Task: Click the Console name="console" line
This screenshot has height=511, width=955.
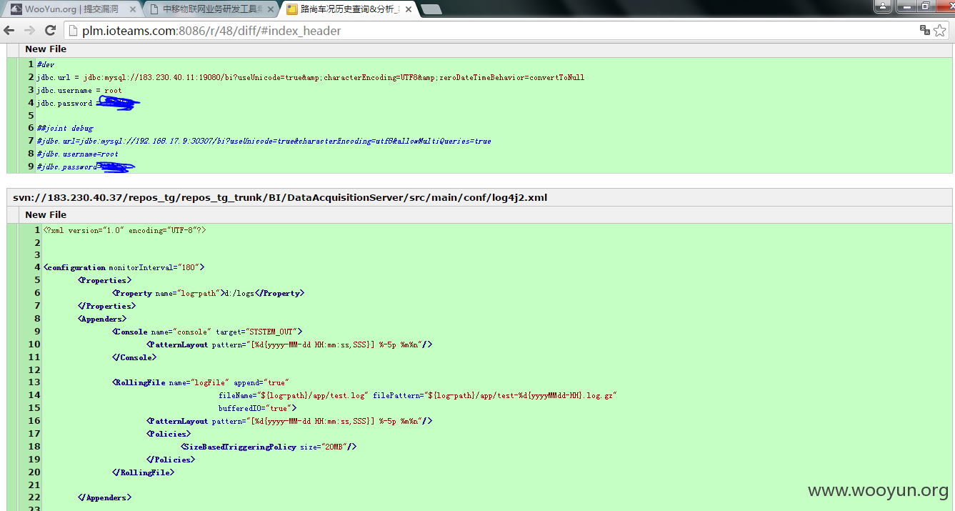Action: [x=207, y=332]
